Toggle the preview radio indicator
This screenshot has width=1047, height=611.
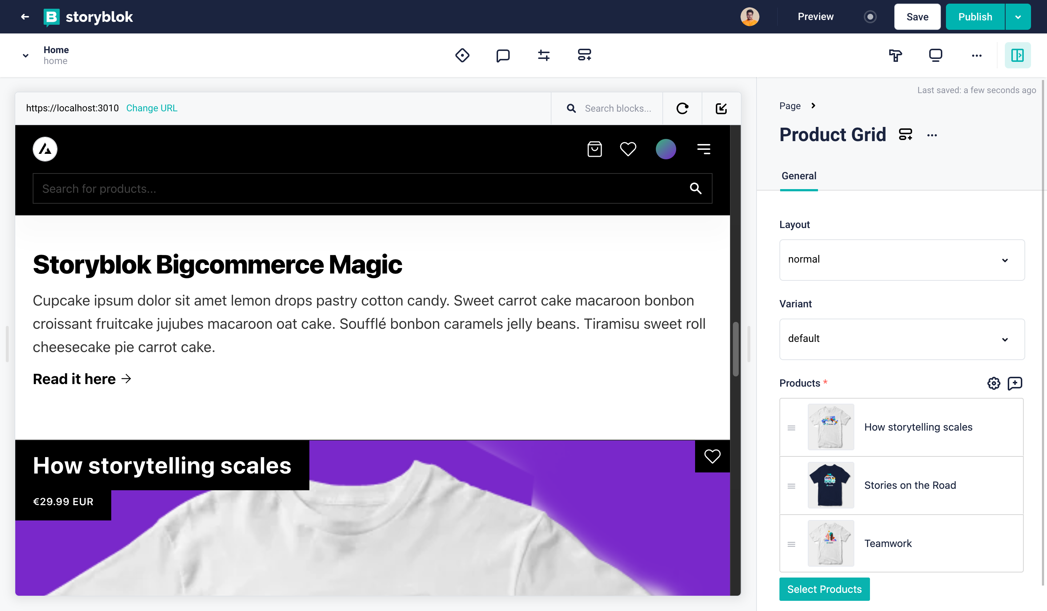pyautogui.click(x=870, y=17)
